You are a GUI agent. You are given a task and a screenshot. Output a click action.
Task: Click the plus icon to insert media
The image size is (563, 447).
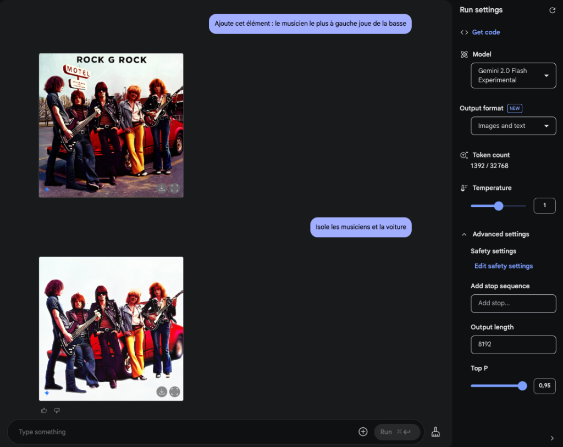[363, 432]
